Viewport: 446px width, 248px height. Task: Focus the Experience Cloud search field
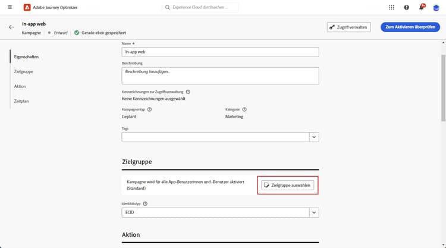(x=199, y=7)
